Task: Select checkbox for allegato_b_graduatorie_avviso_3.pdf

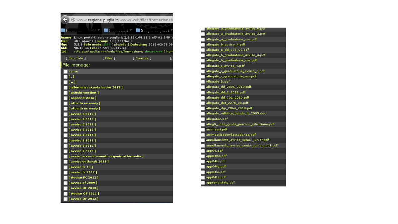Action: pos(203,55)
